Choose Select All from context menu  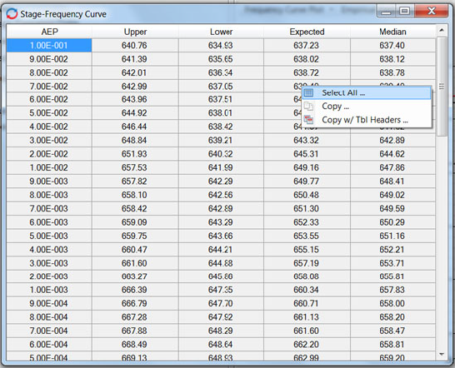coord(366,92)
